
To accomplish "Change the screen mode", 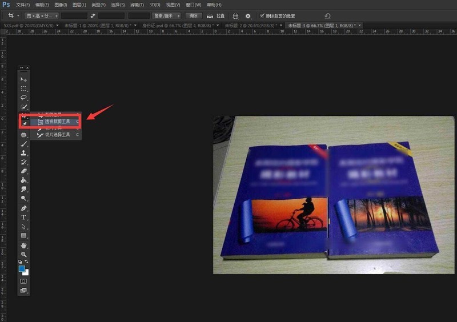I will [23, 290].
